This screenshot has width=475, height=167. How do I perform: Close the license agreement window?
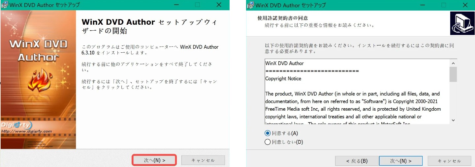click(465, 5)
